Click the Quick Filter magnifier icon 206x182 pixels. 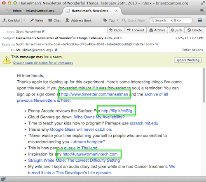coord(124,20)
